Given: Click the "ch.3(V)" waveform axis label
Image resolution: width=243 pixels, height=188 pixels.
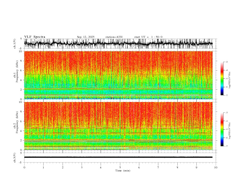Looking at the screenshot, I should point(15,158).
